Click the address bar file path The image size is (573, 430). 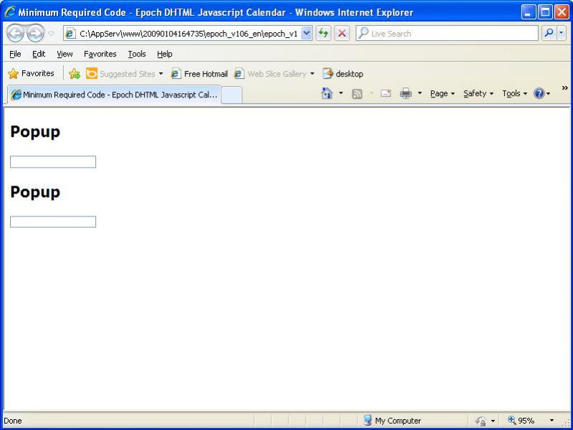188,34
